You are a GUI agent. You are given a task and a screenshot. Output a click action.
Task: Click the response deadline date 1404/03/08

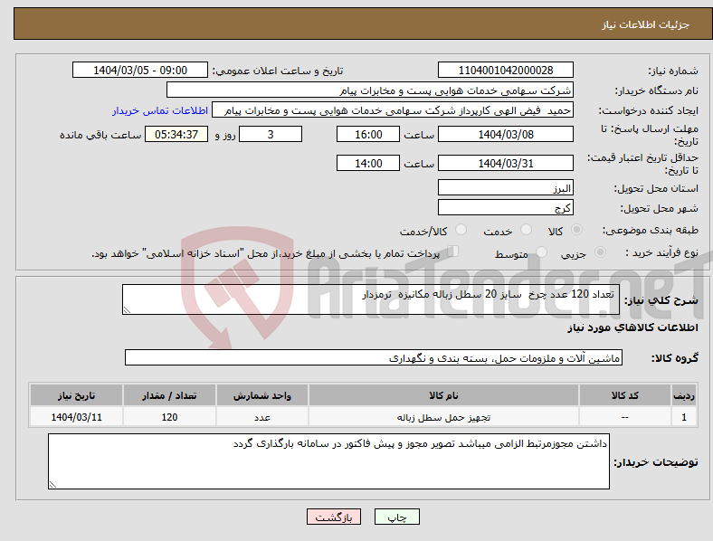pyautogui.click(x=505, y=134)
